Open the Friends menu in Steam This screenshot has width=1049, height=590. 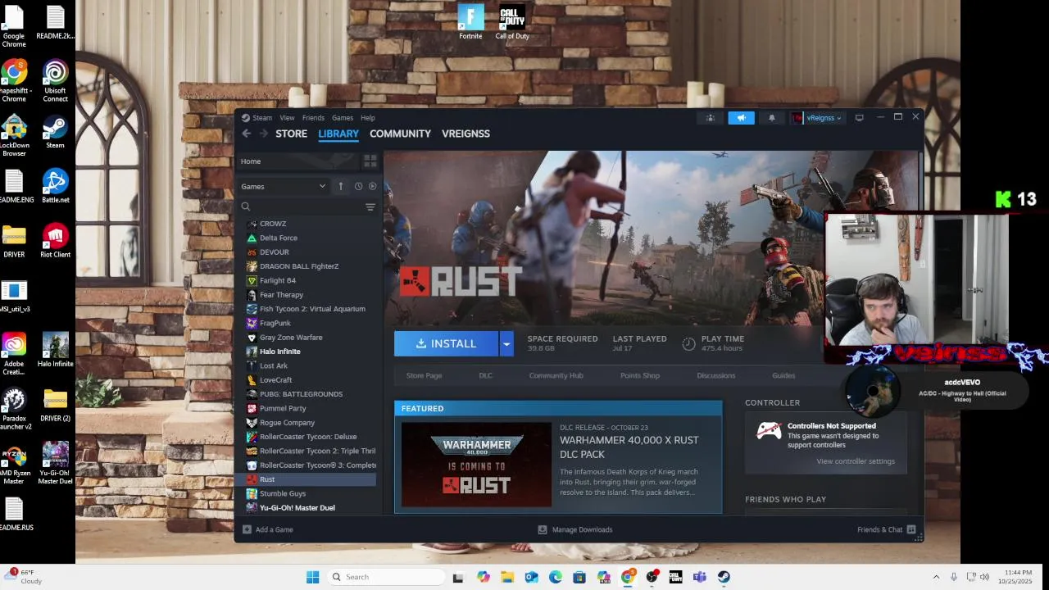point(313,118)
